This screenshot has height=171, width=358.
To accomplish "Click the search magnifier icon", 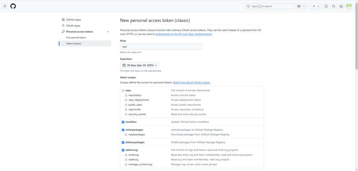I will coord(249,6).
